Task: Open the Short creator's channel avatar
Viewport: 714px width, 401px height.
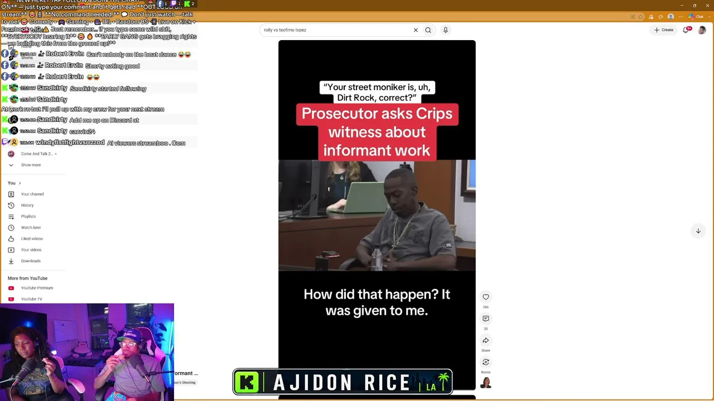Action: (486, 383)
